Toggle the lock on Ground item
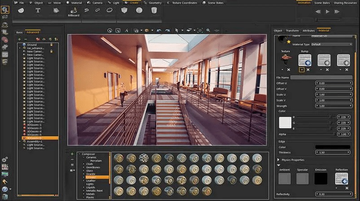The width and height of the screenshot is (360, 201). tap(52, 45)
